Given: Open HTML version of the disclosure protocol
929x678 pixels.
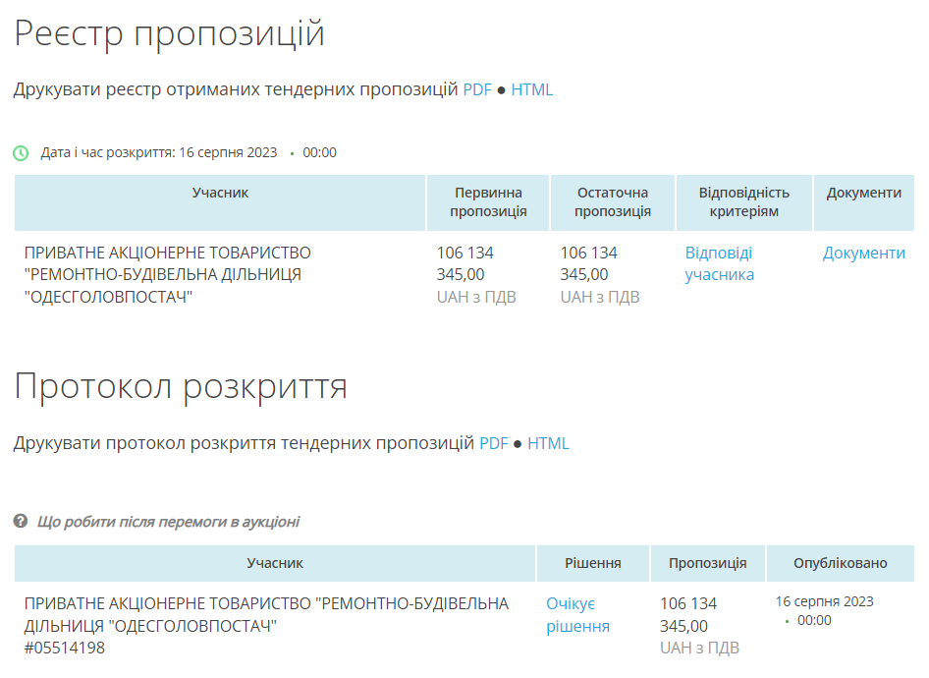Looking at the screenshot, I should [548, 443].
